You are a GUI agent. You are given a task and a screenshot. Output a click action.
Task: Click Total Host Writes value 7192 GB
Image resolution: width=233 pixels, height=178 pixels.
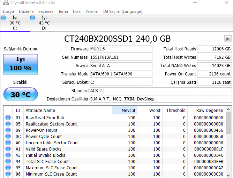pyautogui.click(x=215, y=57)
